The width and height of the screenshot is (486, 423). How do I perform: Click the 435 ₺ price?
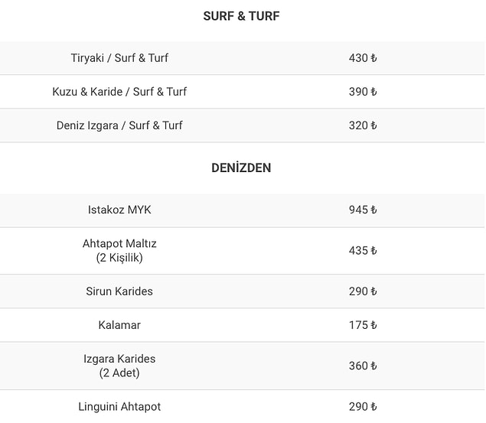click(x=363, y=250)
